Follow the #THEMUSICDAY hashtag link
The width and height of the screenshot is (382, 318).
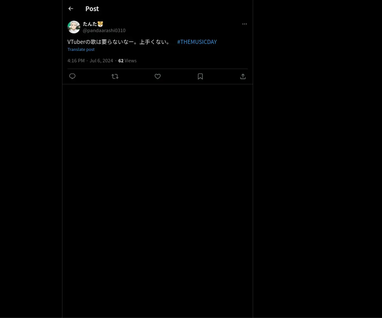point(197,42)
